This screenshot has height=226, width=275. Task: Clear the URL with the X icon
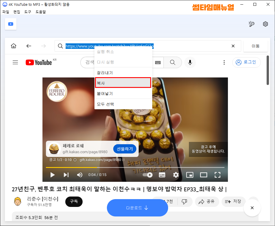click(x=233, y=46)
